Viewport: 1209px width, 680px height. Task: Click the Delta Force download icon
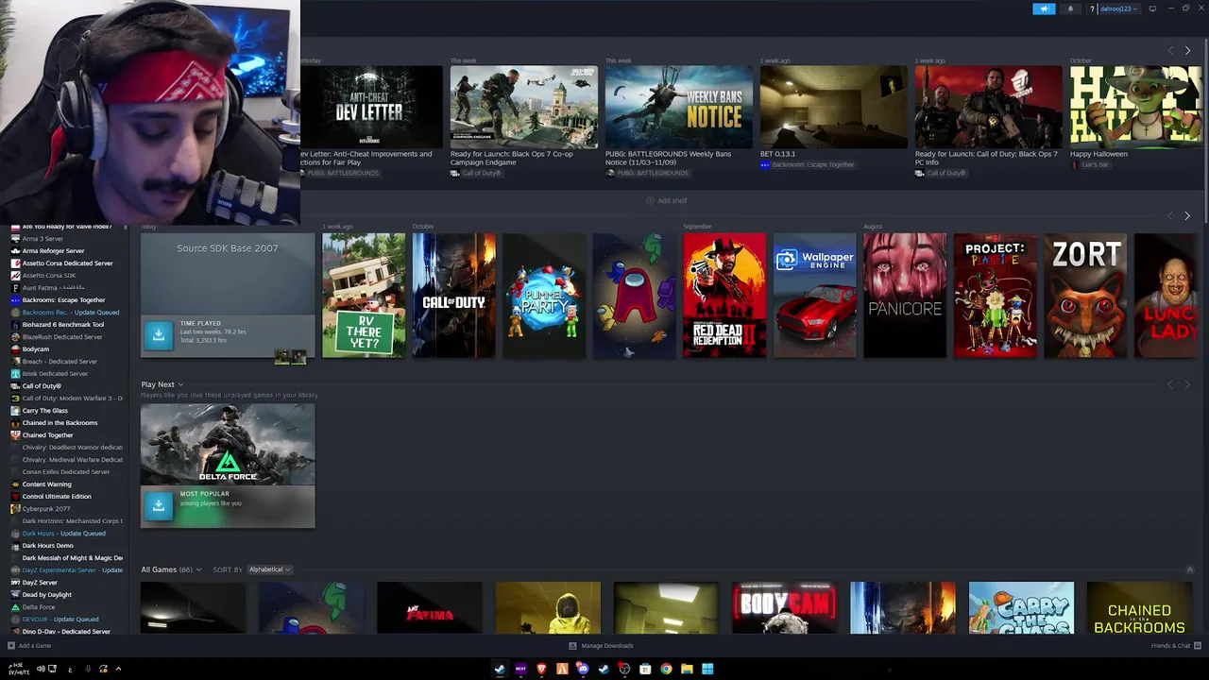point(159,504)
